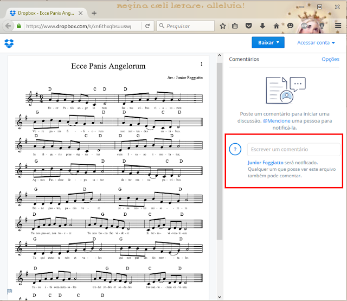Save the page to Pocket
The image size is (347, 301).
pos(248,26)
